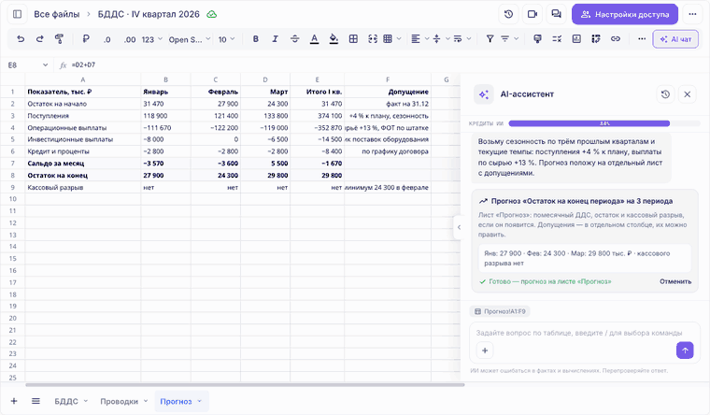This screenshot has height=415, width=710.
Task: Send message with purple arrow button
Action: pos(685,351)
